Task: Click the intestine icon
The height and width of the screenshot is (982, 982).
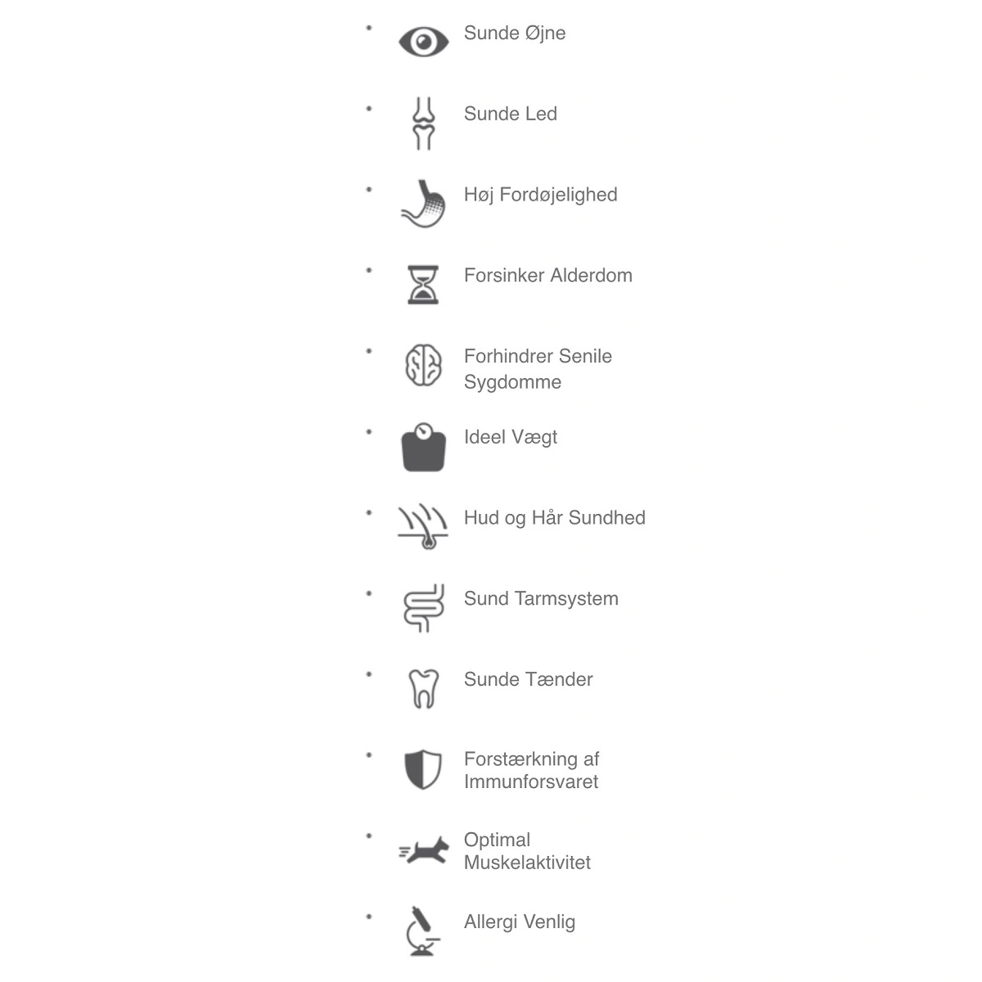Action: [424, 608]
